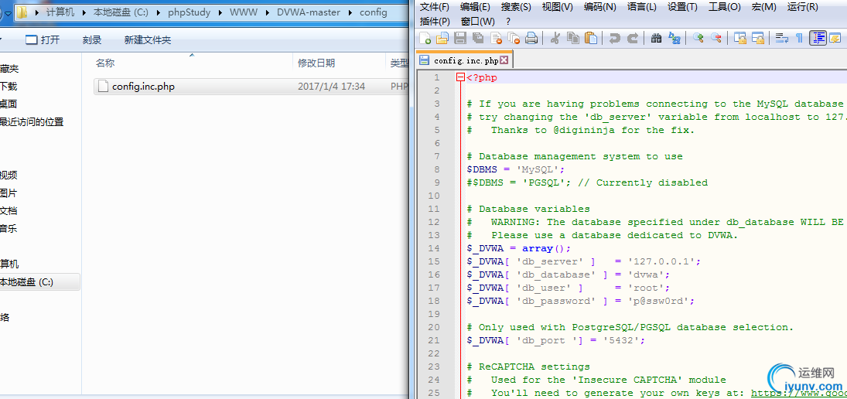The height and width of the screenshot is (399, 847).
Task: Open the 语言(L) menu
Action: 641,7
